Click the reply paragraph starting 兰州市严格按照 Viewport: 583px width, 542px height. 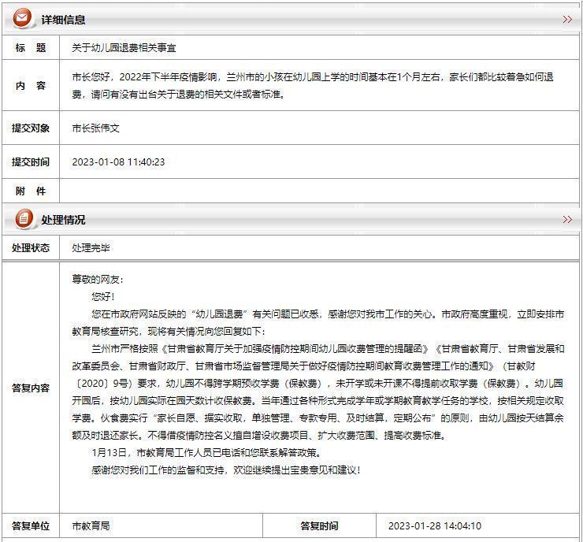click(318, 392)
